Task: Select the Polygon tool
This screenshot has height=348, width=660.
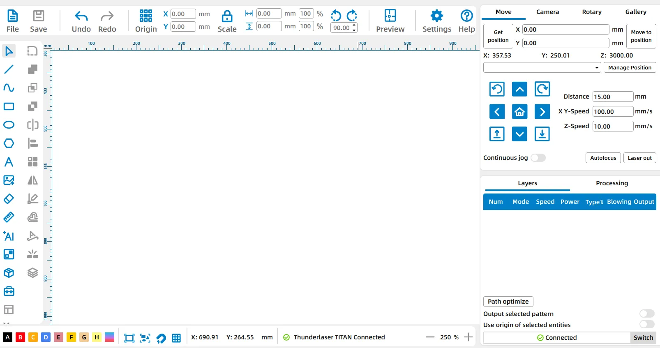Action: click(9, 143)
